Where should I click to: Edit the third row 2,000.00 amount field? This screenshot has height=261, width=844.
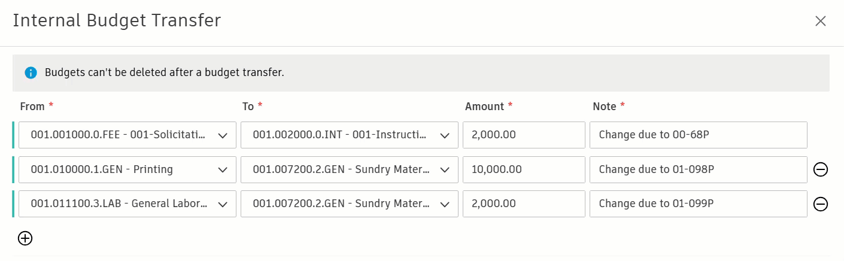[524, 204]
